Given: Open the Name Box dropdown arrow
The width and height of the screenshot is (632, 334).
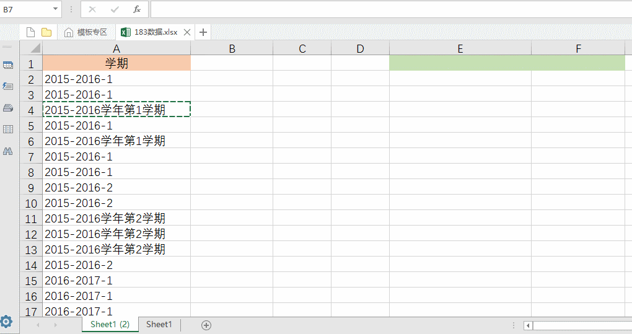Looking at the screenshot, I should click(x=55, y=9).
